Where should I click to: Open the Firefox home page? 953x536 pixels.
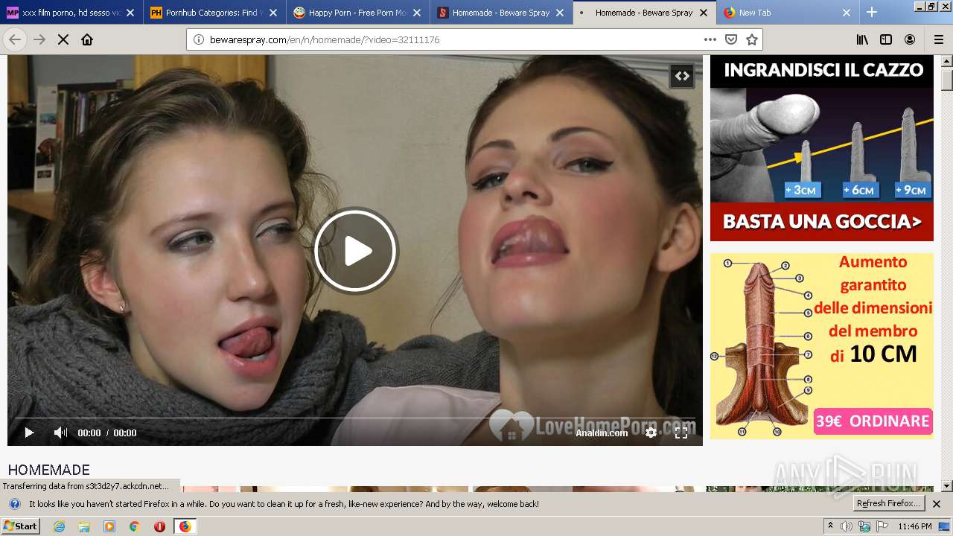click(x=87, y=39)
